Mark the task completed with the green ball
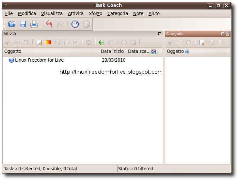 tap(102, 42)
